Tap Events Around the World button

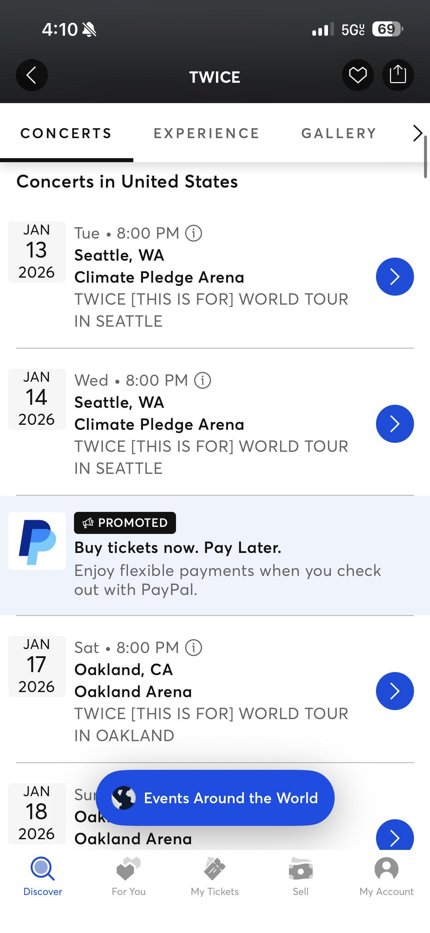tap(215, 798)
